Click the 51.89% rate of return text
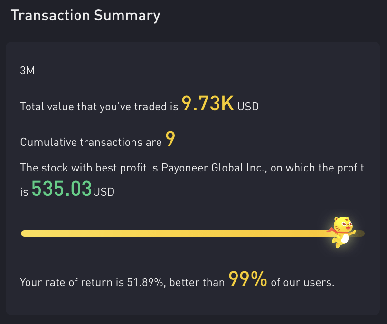387x324 pixels. pos(146,283)
